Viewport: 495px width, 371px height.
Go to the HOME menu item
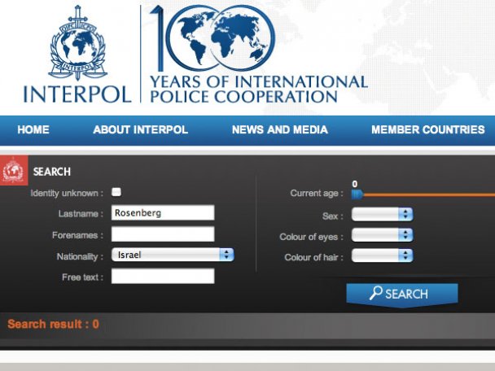[x=33, y=130]
